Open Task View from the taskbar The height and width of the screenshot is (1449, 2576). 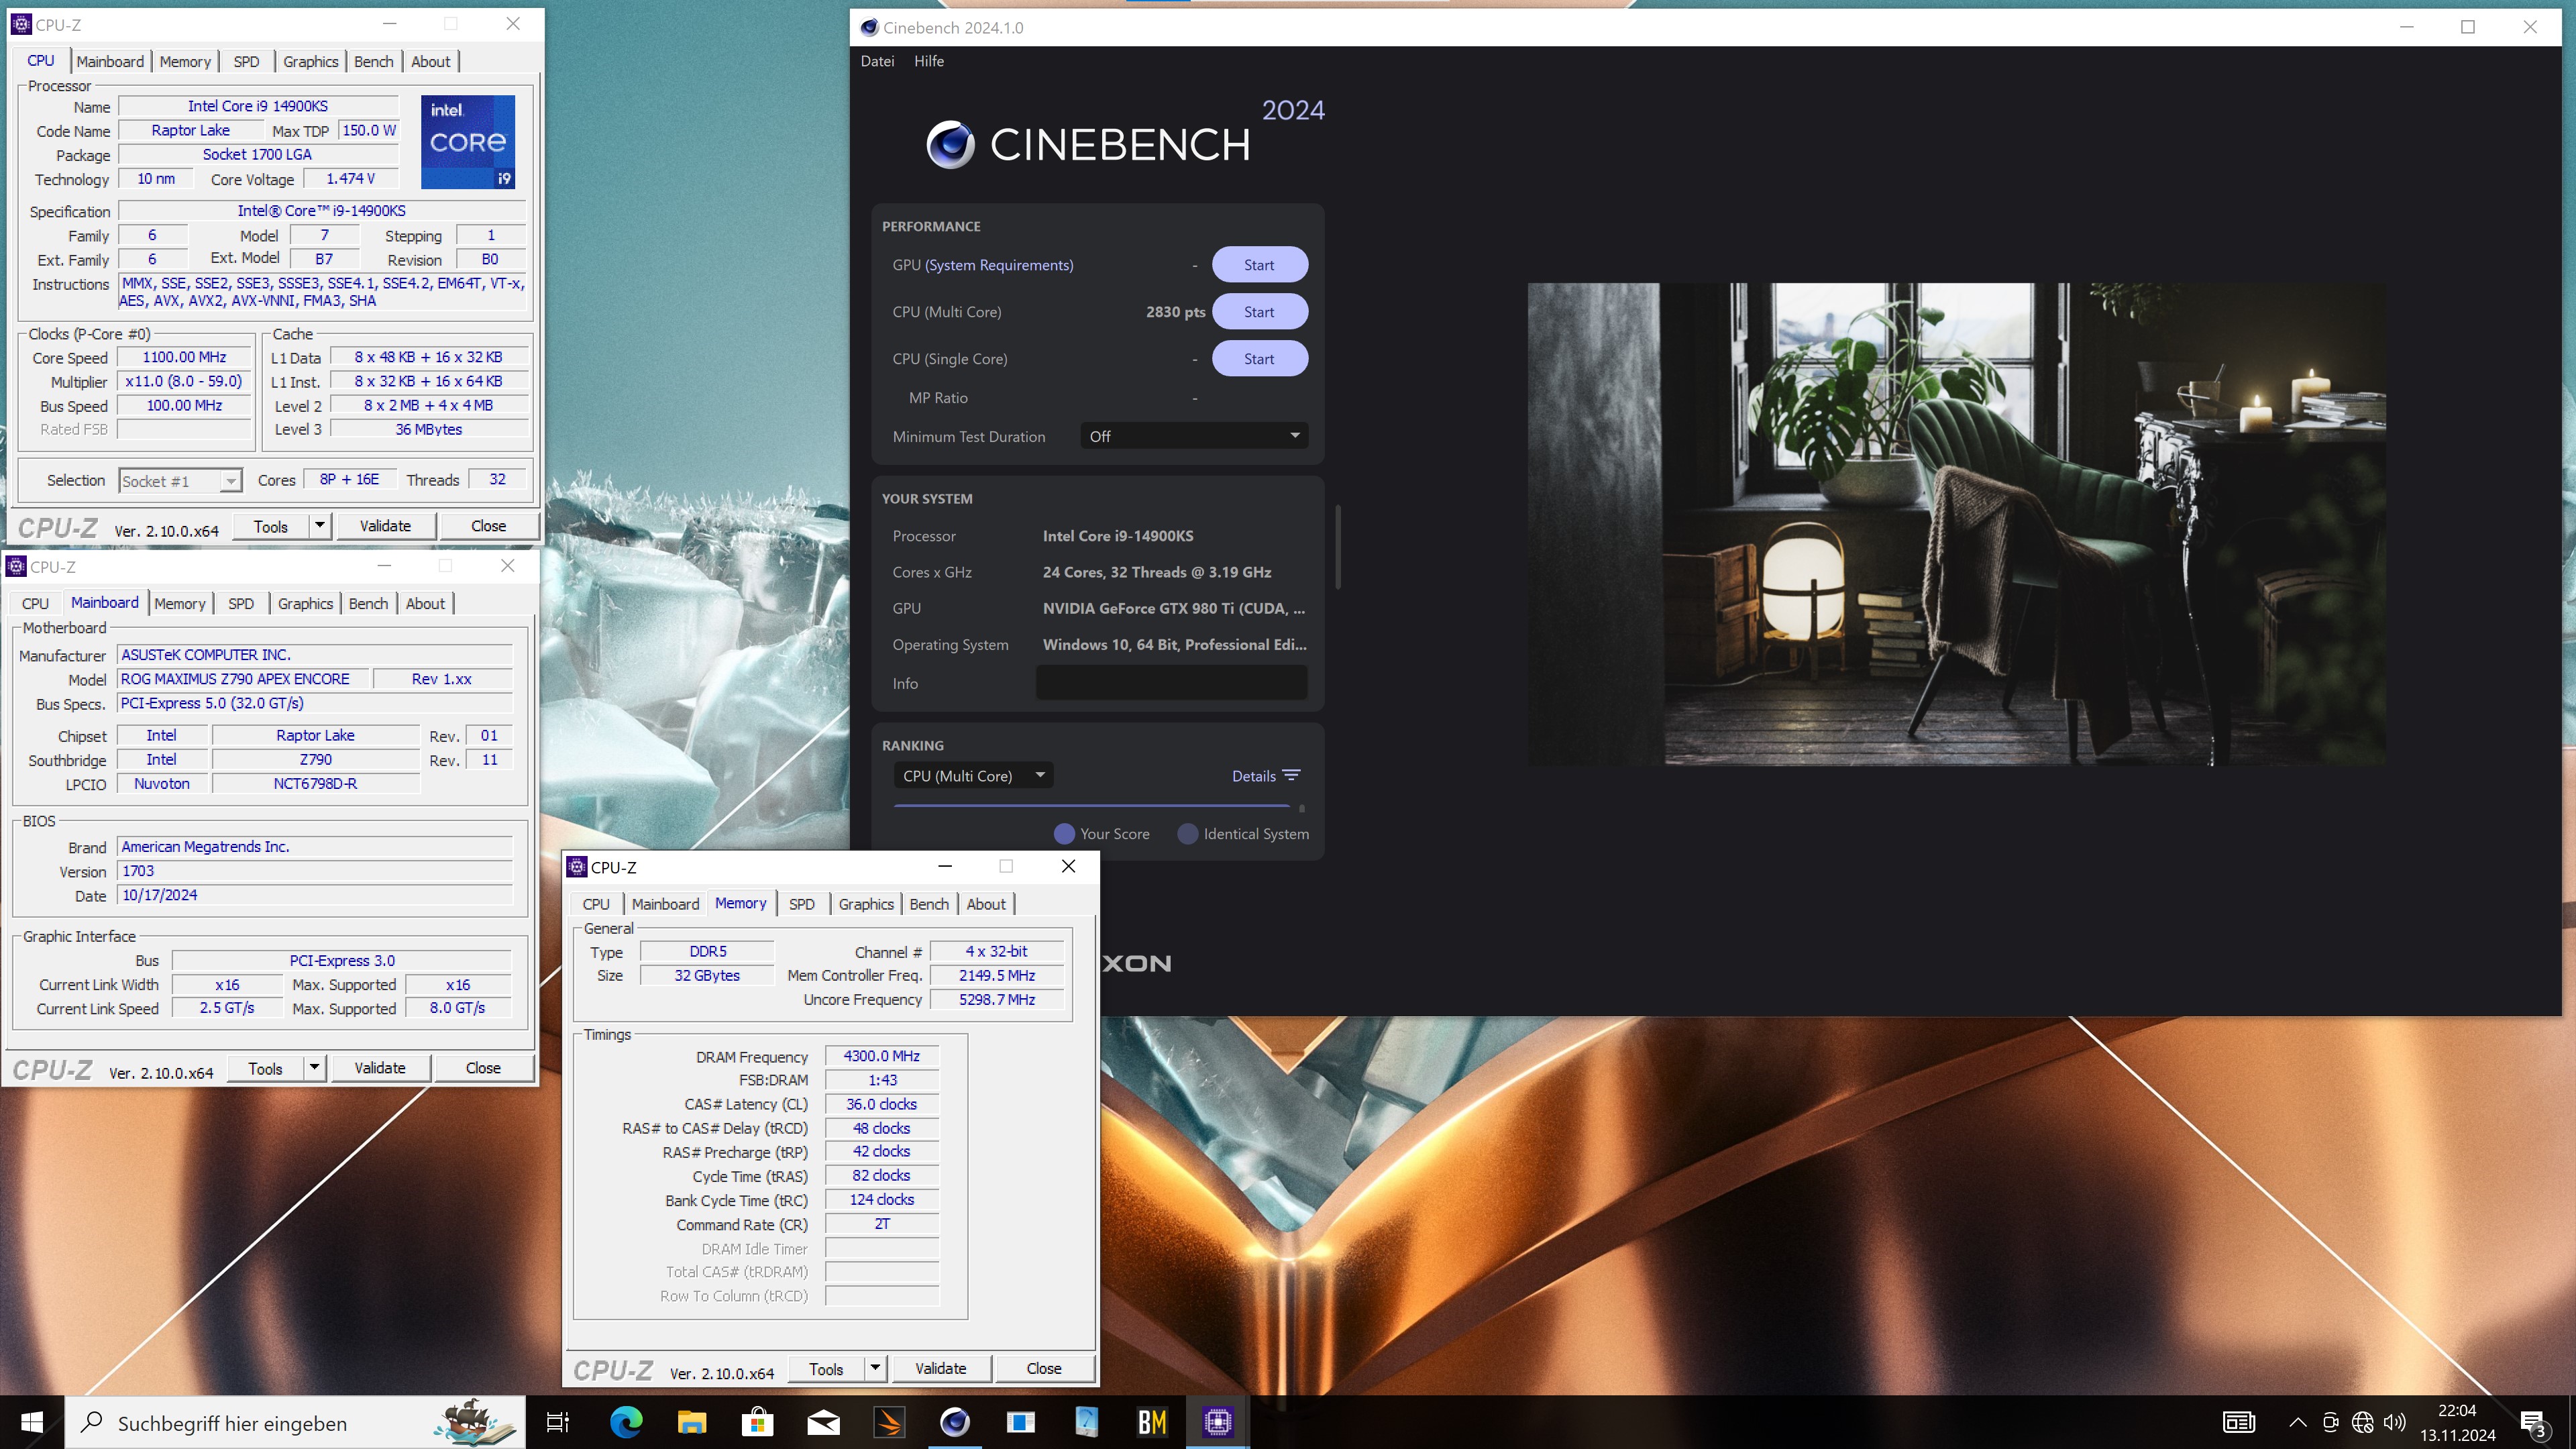coord(557,1422)
